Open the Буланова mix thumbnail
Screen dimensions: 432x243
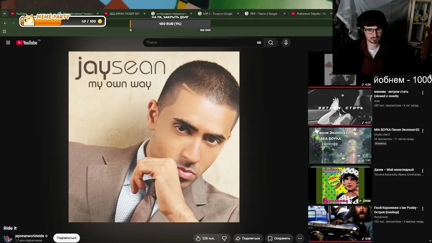pyautogui.click(x=340, y=185)
